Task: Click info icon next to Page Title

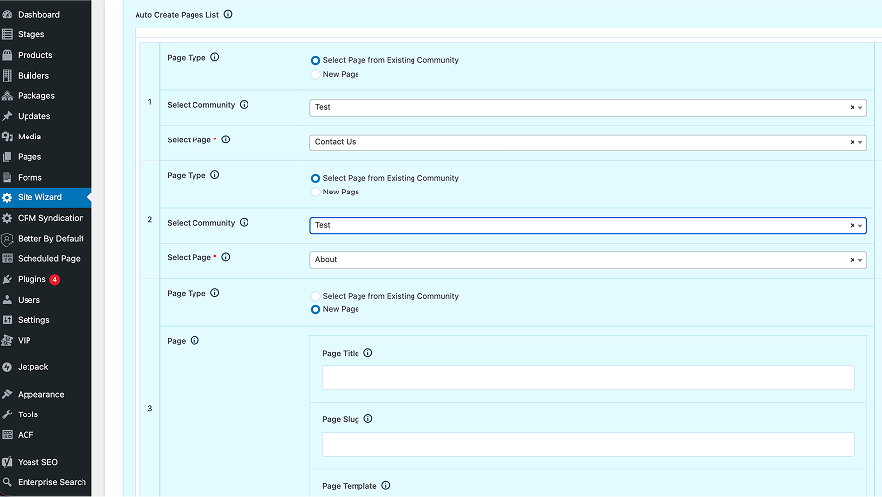Action: click(368, 353)
